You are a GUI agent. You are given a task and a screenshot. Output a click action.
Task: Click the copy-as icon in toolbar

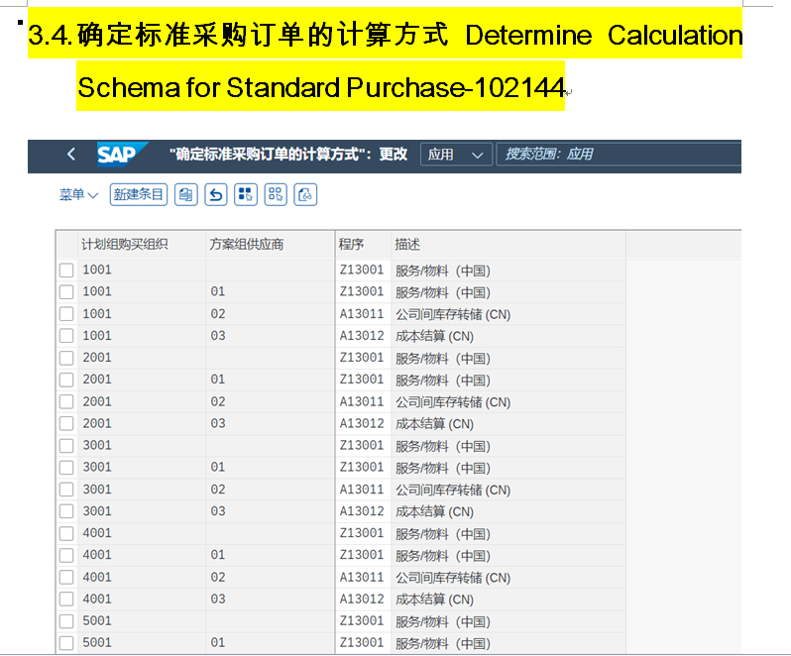(185, 194)
